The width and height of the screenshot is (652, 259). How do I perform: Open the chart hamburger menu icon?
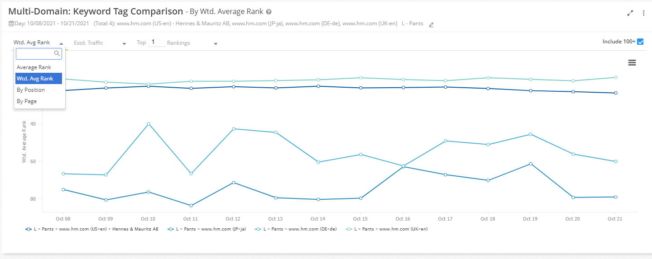[632, 63]
